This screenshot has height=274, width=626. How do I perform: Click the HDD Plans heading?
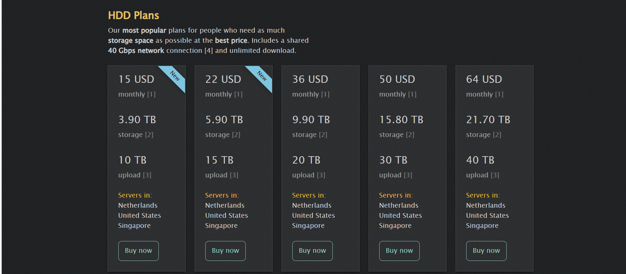pos(133,15)
